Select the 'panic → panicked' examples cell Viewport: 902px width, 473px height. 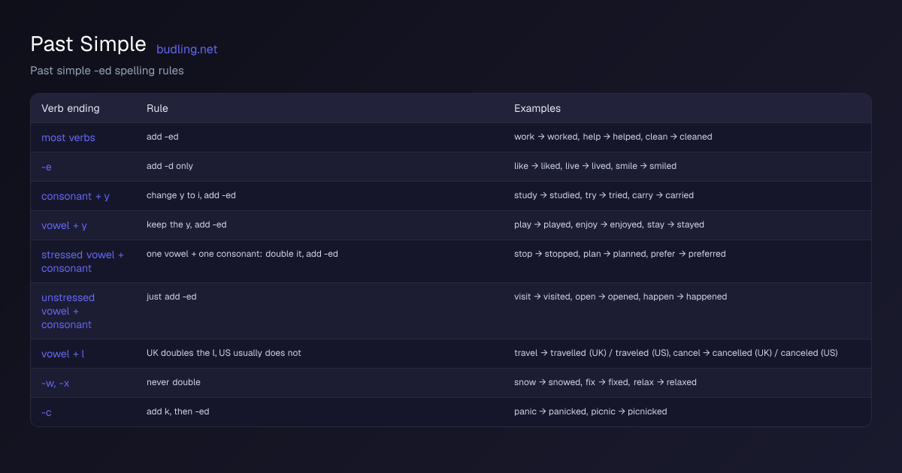tap(591, 411)
